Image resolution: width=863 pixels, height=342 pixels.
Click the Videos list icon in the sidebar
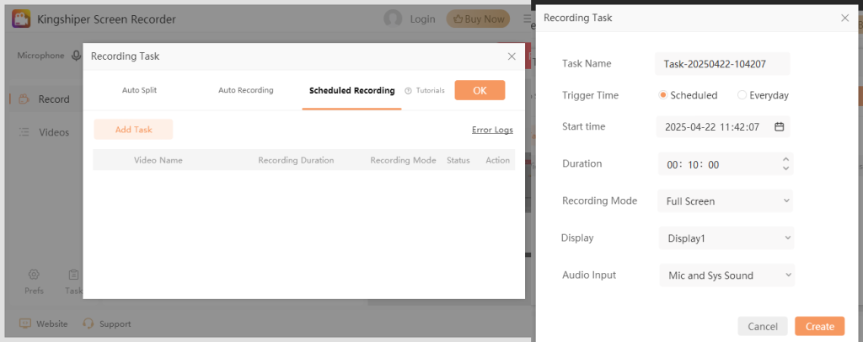tap(24, 132)
